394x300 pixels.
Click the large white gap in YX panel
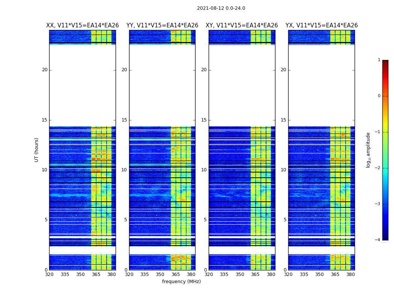(321, 85)
